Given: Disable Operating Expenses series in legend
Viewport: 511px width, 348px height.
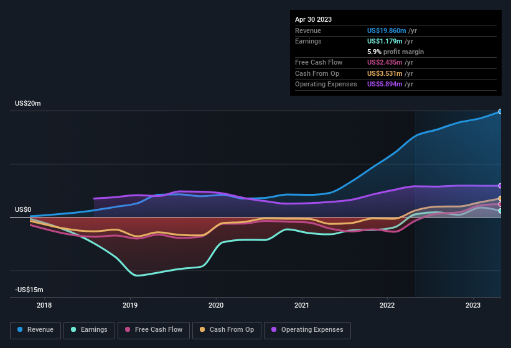Looking at the screenshot, I should tap(307, 330).
